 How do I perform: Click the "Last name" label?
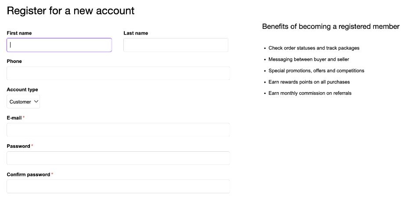pyautogui.click(x=136, y=33)
